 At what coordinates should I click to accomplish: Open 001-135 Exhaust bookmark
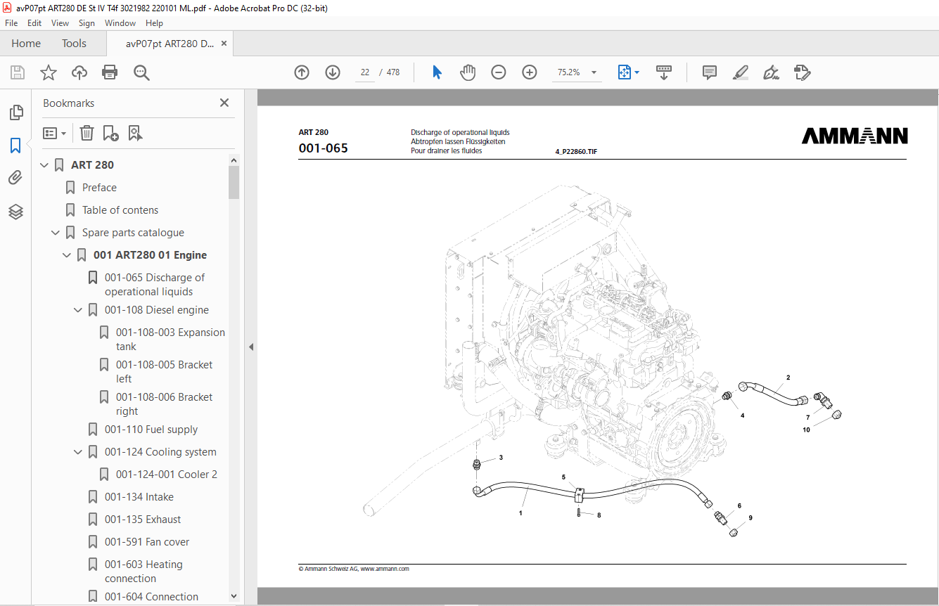pyautogui.click(x=143, y=520)
